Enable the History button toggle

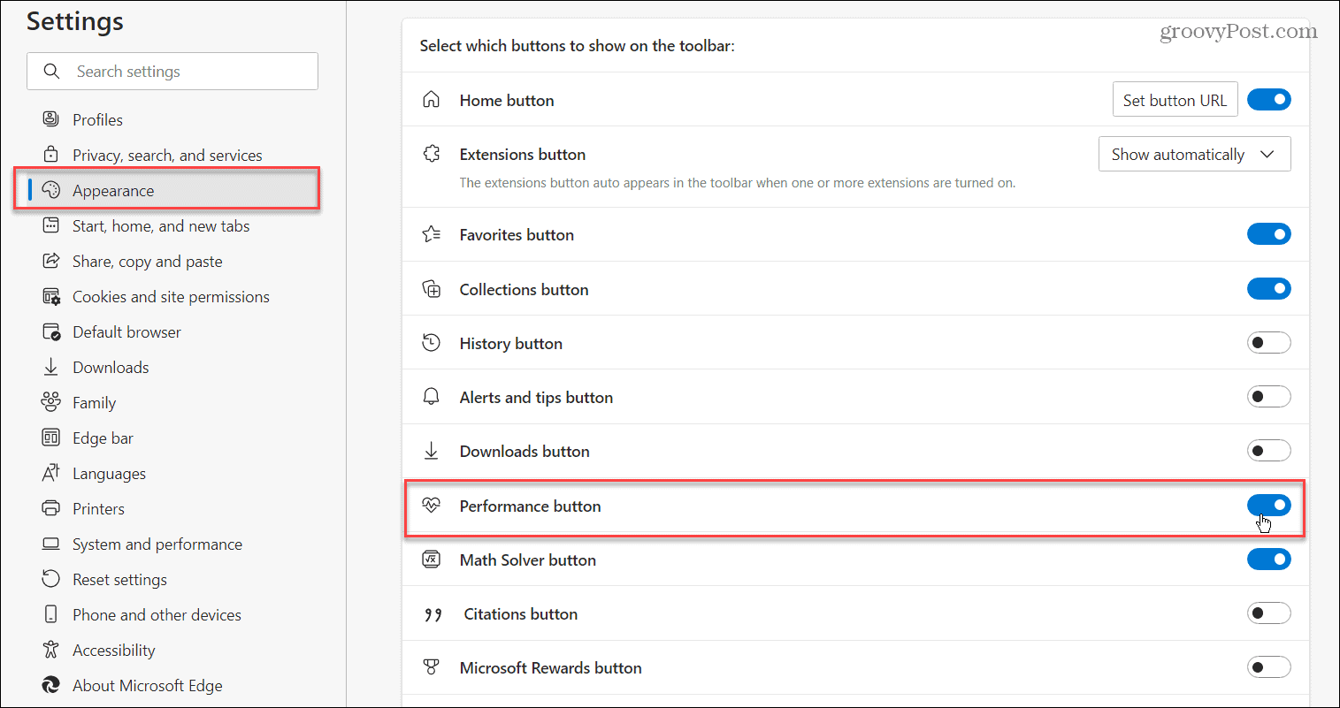click(1269, 342)
